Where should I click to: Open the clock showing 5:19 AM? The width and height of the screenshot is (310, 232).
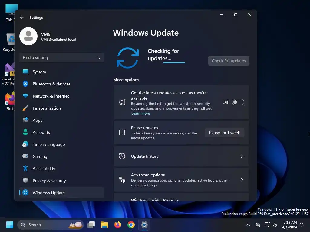290,225
